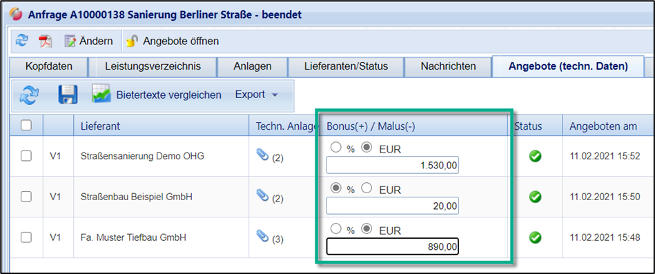Image resolution: width=655 pixels, height=274 pixels.
Task: Open the PDF export icon
Action: pos(45,41)
